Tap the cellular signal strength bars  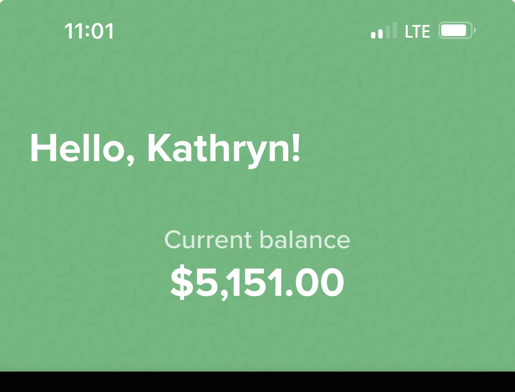point(384,31)
